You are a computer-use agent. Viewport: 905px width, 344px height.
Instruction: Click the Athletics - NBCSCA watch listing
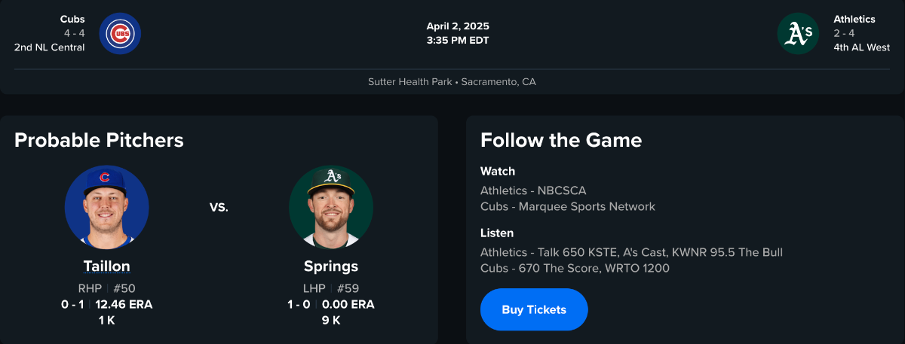pyautogui.click(x=532, y=190)
